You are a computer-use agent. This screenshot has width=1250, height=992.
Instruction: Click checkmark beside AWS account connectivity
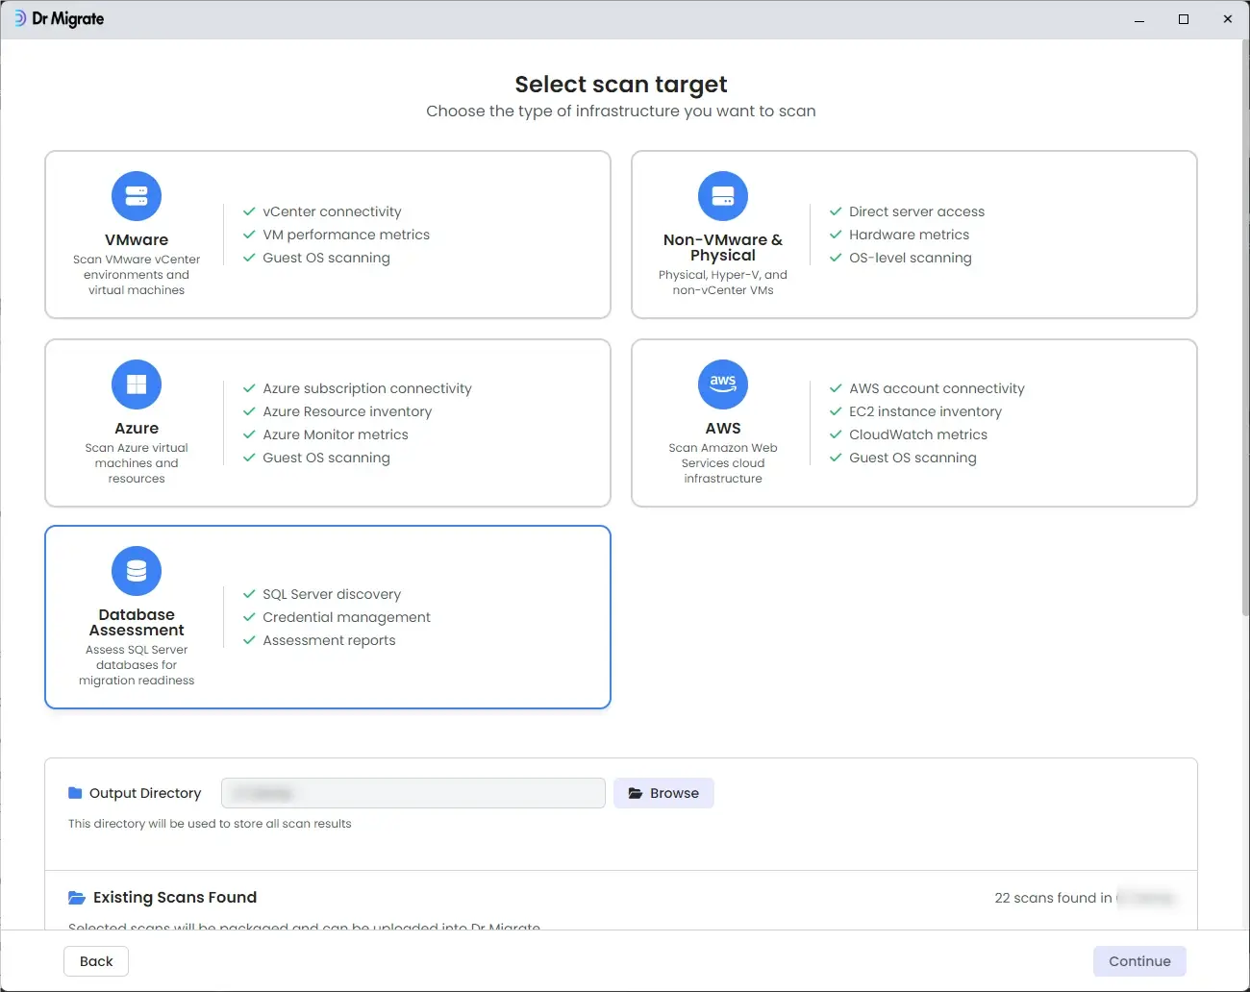[x=836, y=388]
